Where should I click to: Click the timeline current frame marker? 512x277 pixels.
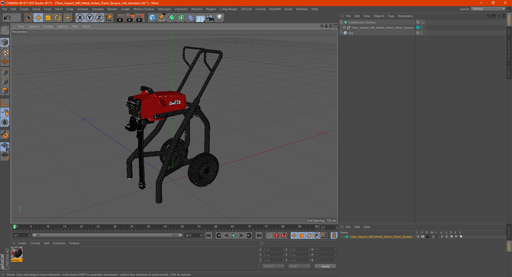tap(14, 227)
